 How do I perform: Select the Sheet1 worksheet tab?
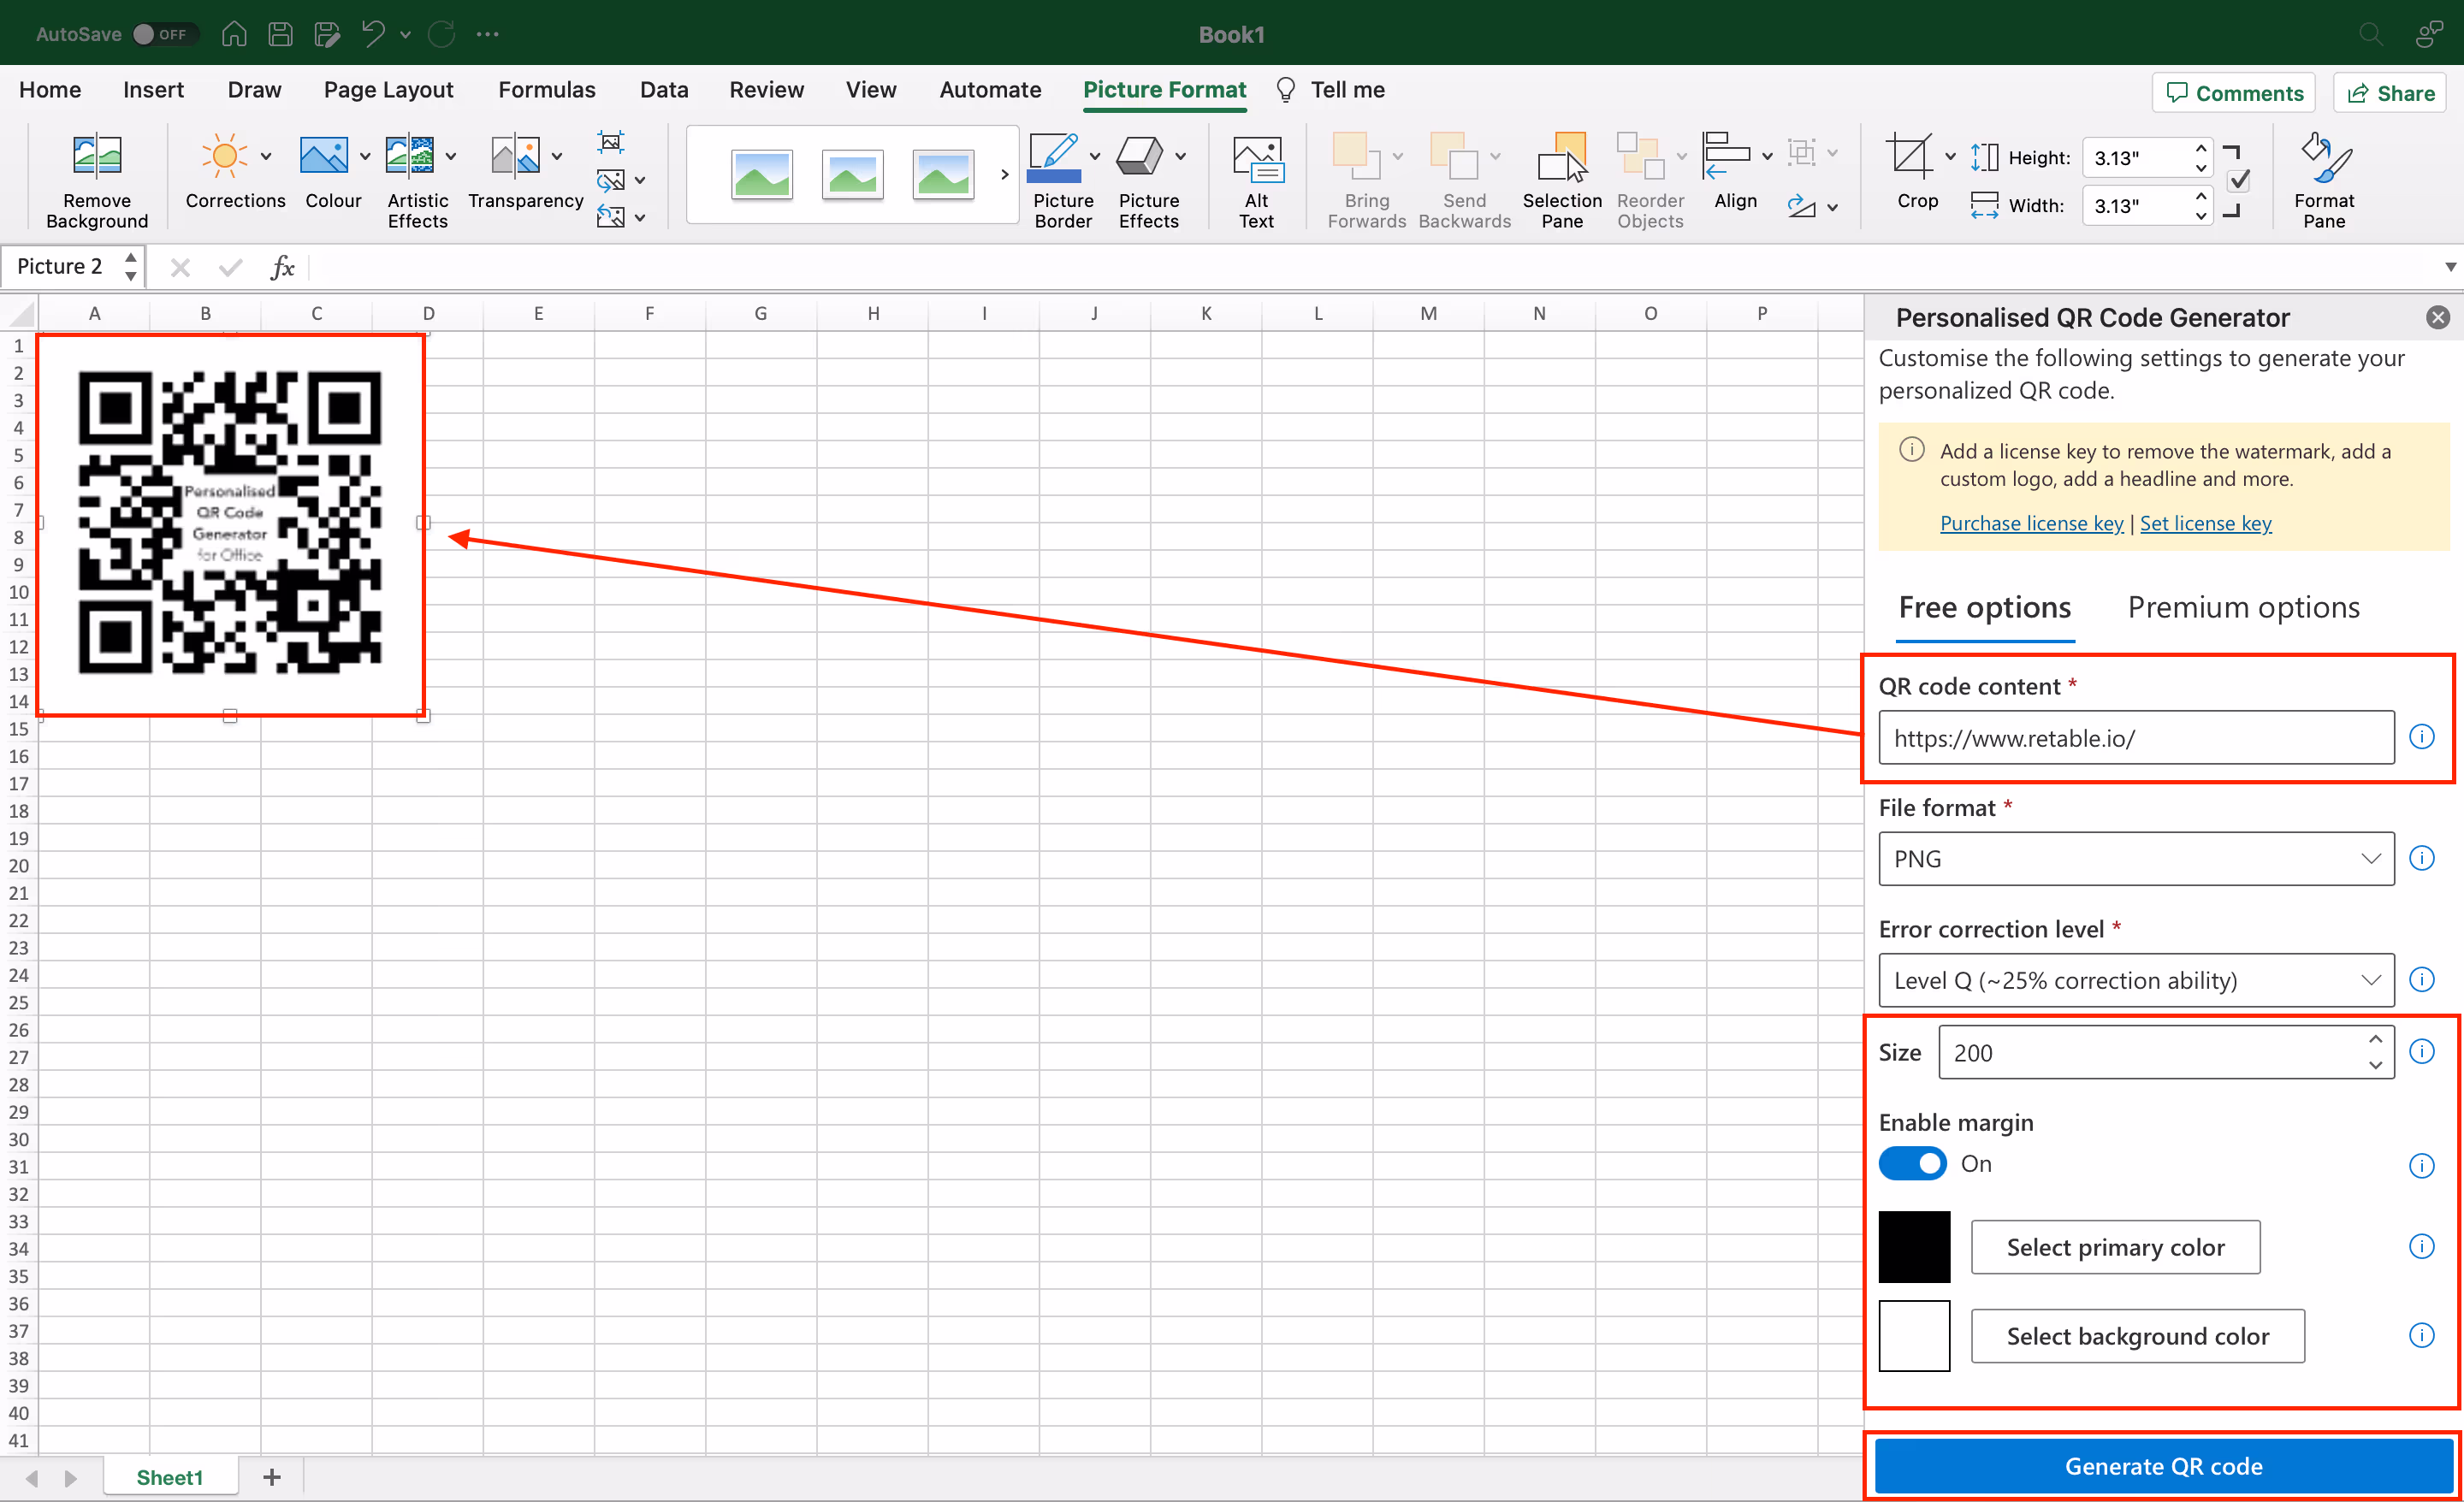pyautogui.click(x=170, y=1477)
